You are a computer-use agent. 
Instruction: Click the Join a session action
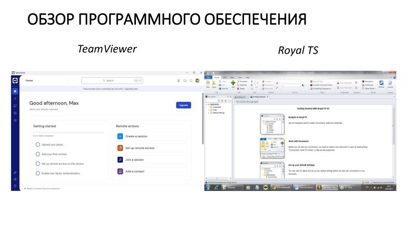(152, 160)
